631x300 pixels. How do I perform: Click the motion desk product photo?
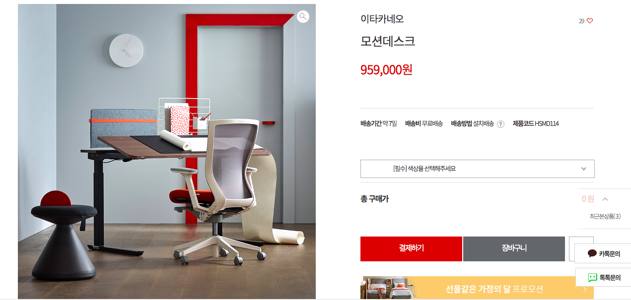tap(167, 151)
